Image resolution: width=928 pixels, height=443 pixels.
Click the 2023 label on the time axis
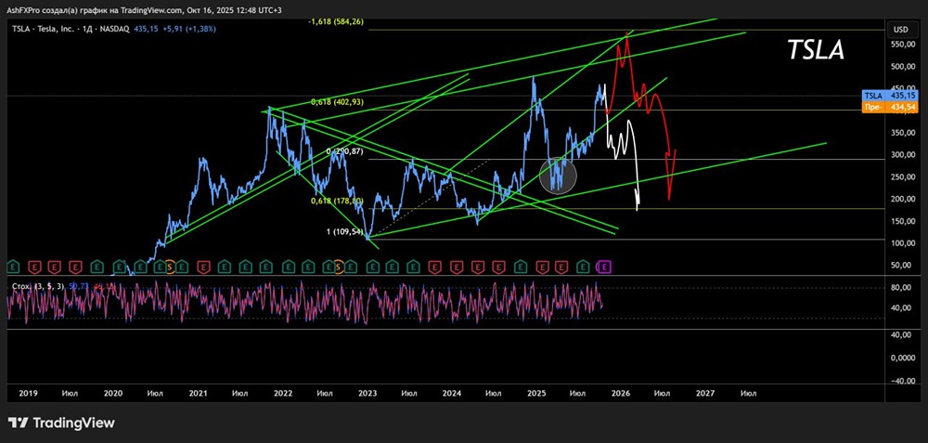(367, 393)
